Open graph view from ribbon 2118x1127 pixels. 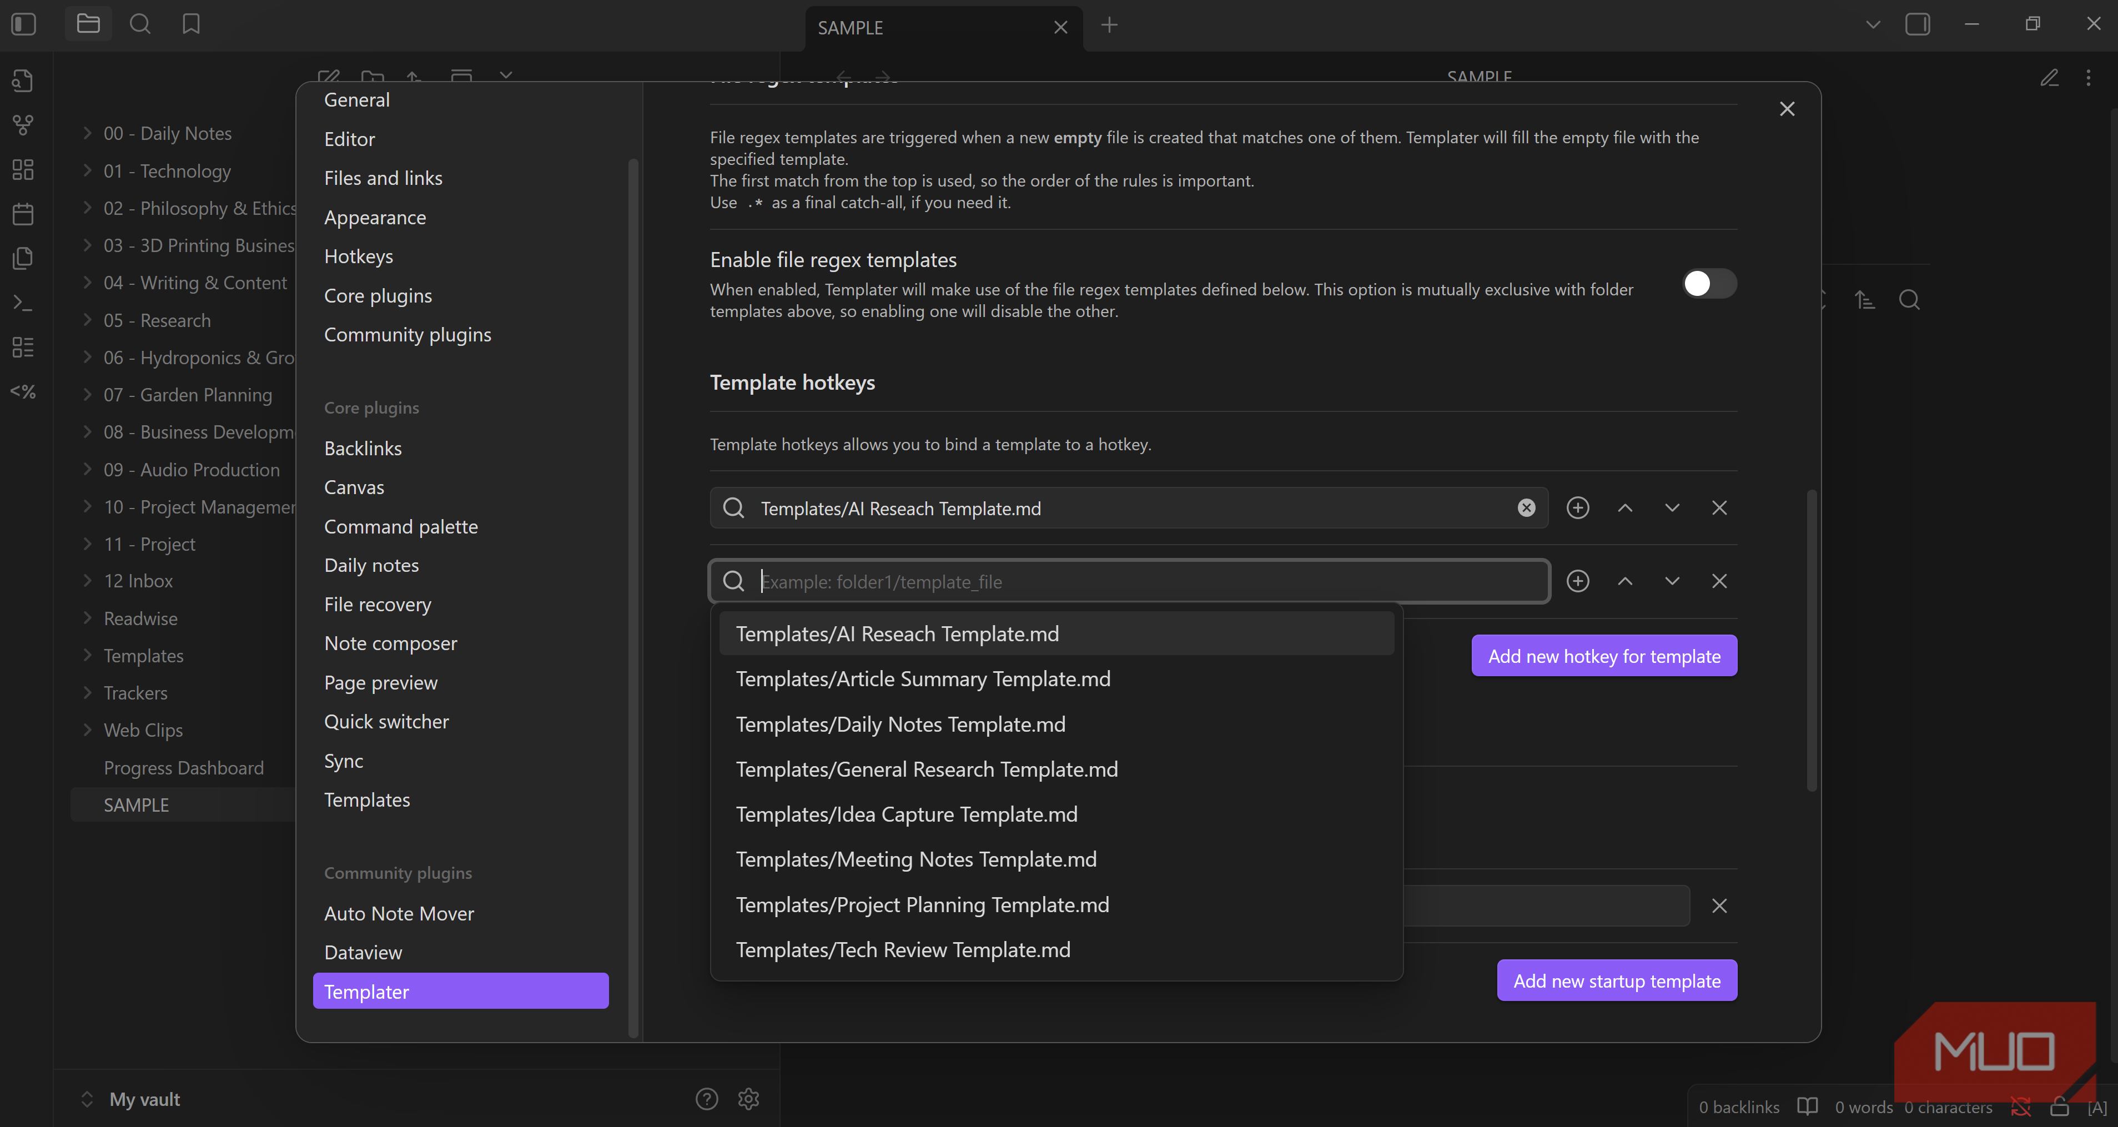(x=23, y=125)
